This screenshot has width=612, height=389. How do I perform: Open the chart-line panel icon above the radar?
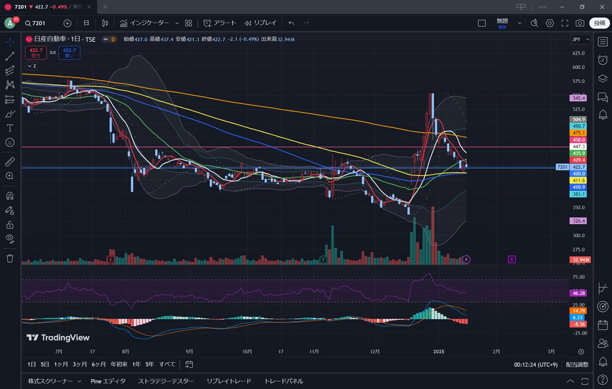(603, 288)
